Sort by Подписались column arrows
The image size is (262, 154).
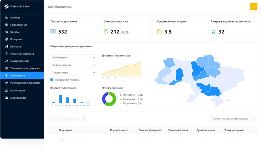[x=128, y=130]
